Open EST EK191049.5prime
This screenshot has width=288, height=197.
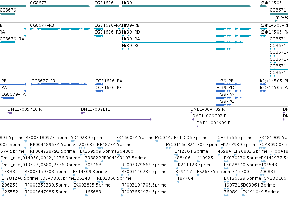pos(261,192)
